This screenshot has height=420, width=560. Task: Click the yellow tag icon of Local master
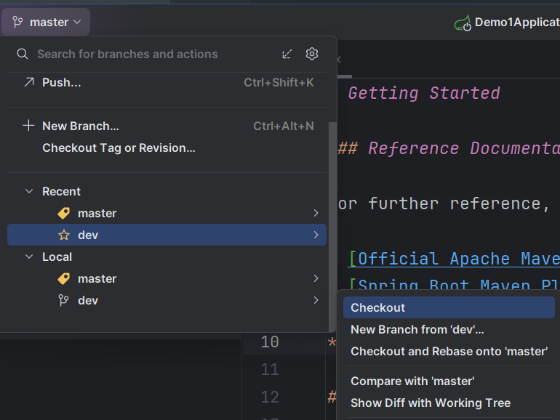64,279
